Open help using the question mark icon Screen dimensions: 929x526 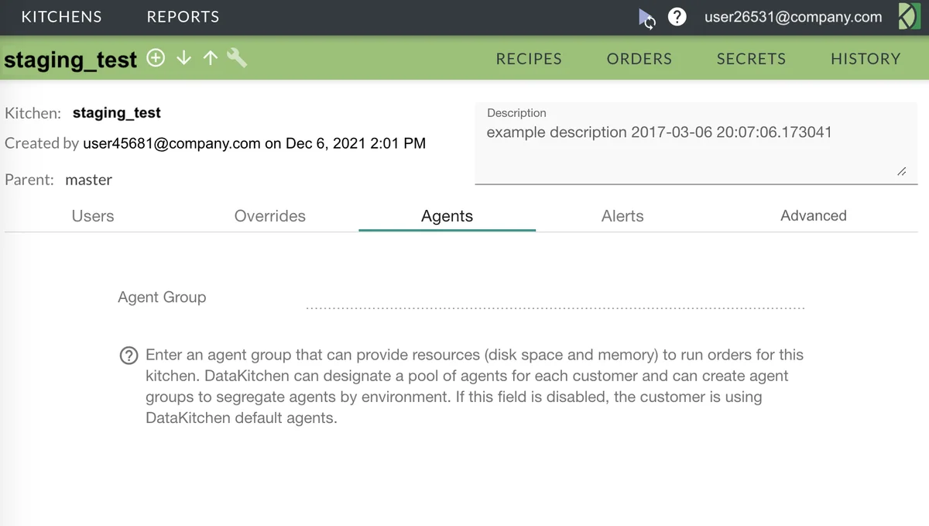pyautogui.click(x=677, y=16)
